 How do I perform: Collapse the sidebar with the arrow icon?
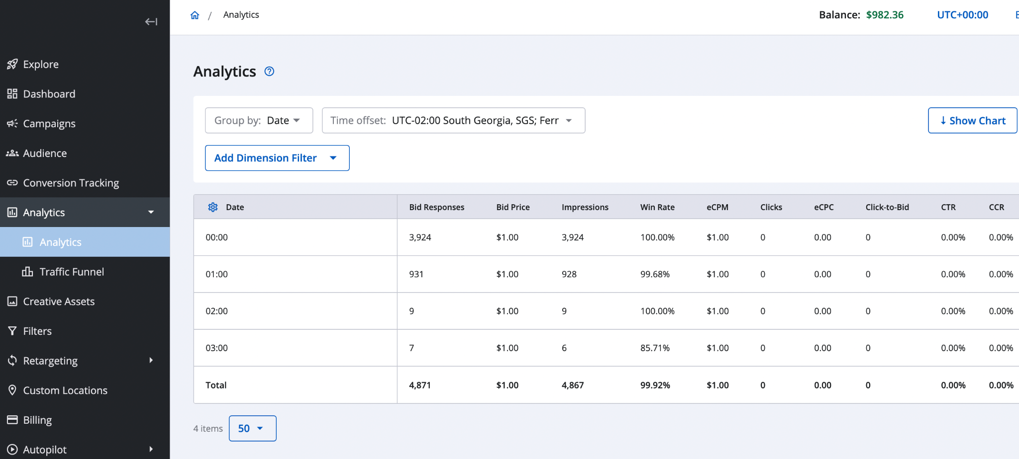151,21
